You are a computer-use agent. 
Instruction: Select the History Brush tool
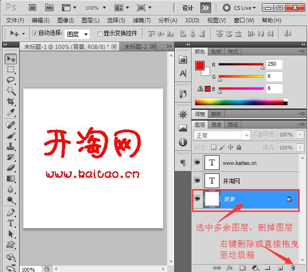coord(11,156)
